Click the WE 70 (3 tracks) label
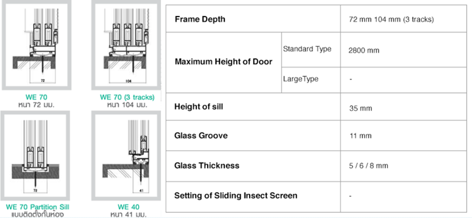This screenshot has width=472, height=218. point(127,97)
